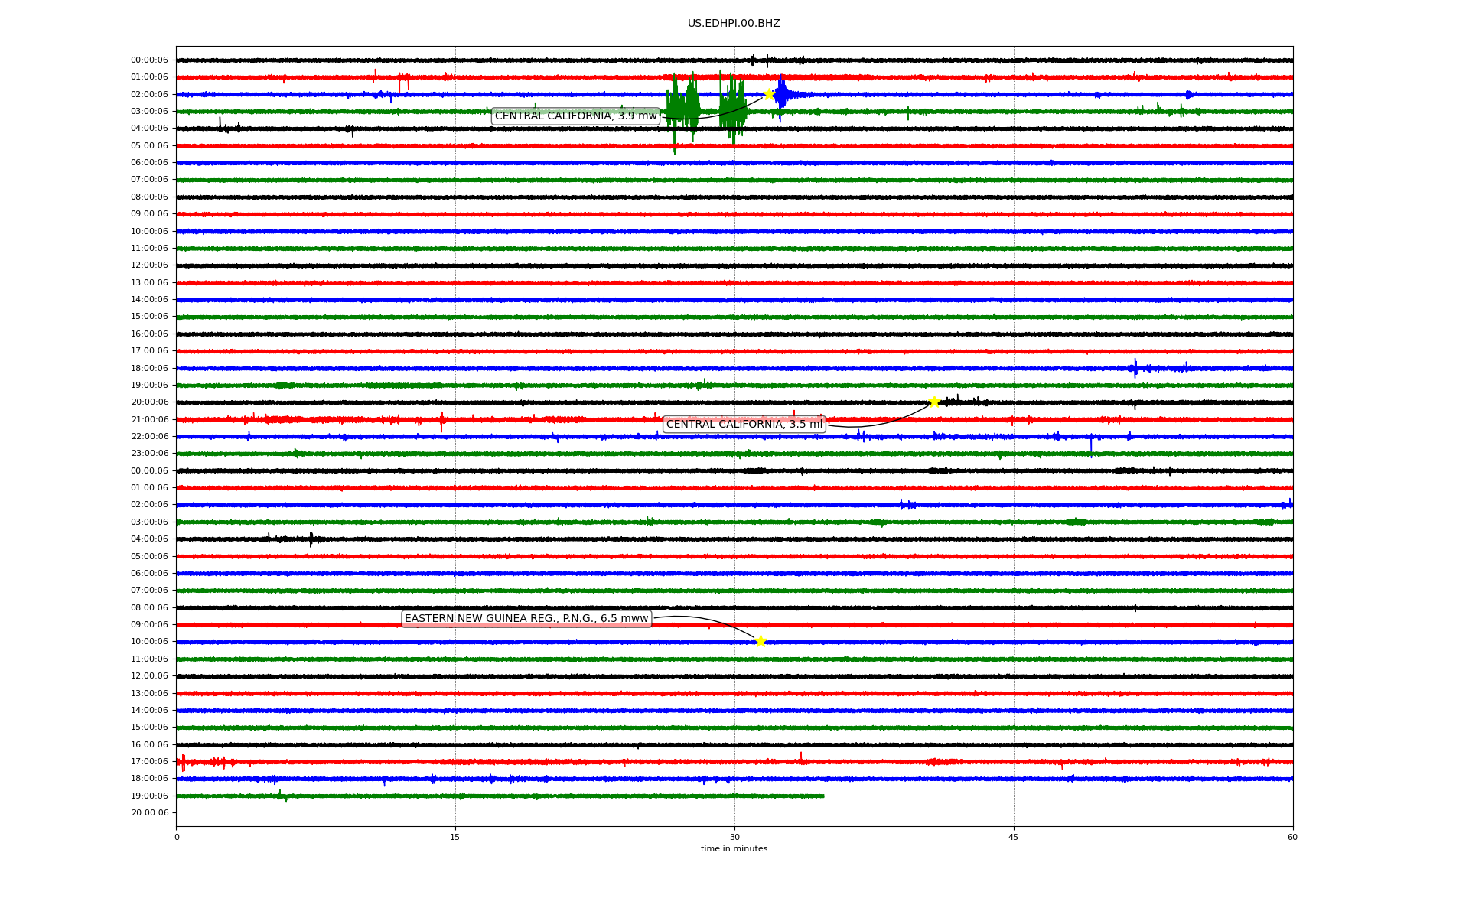Click the blue wave packet after the 3.9 star
Screen dimensions: 1469x918
pos(783,95)
